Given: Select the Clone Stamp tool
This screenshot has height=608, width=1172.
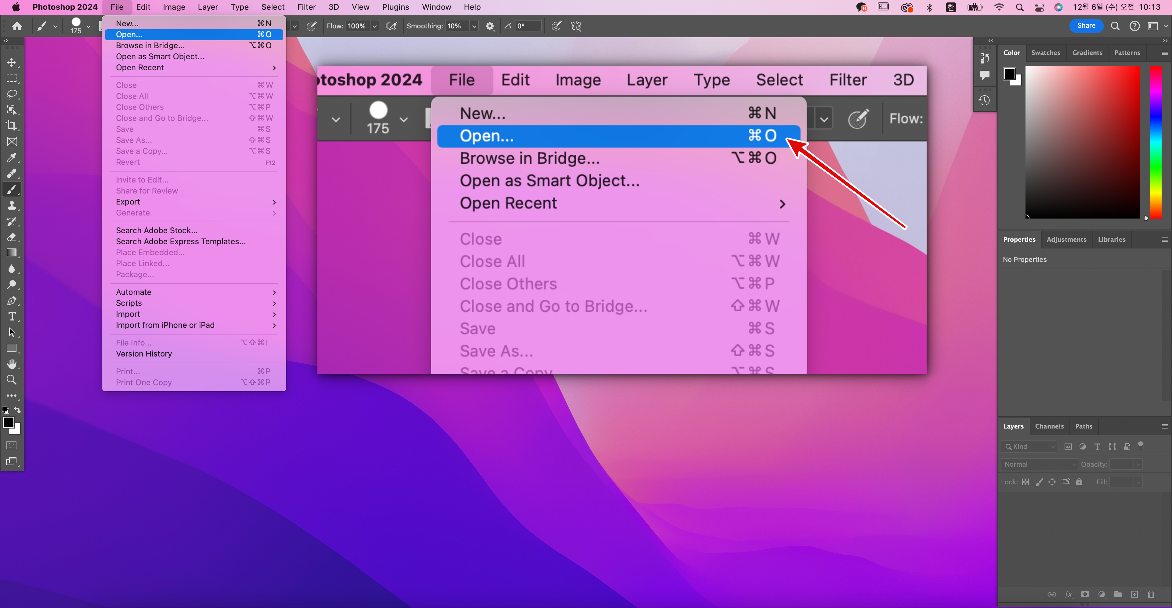Looking at the screenshot, I should point(12,205).
